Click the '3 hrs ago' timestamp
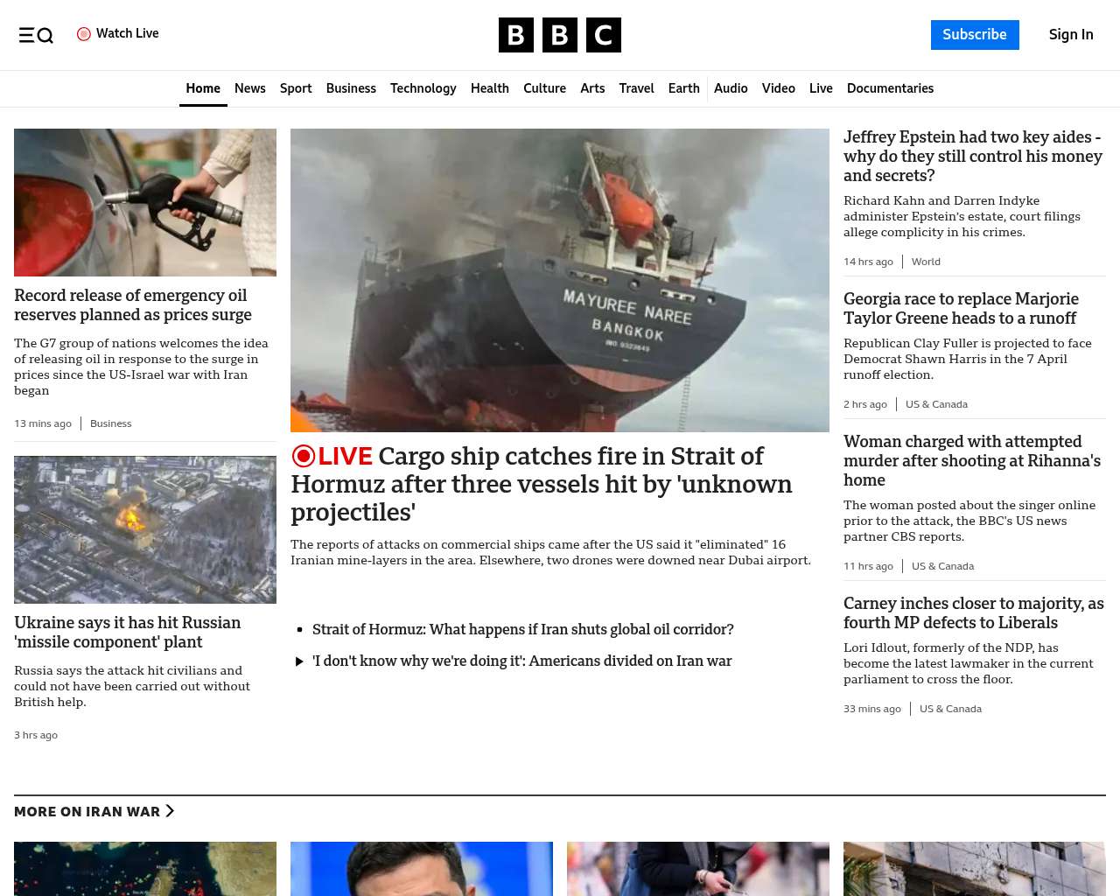 point(36,735)
